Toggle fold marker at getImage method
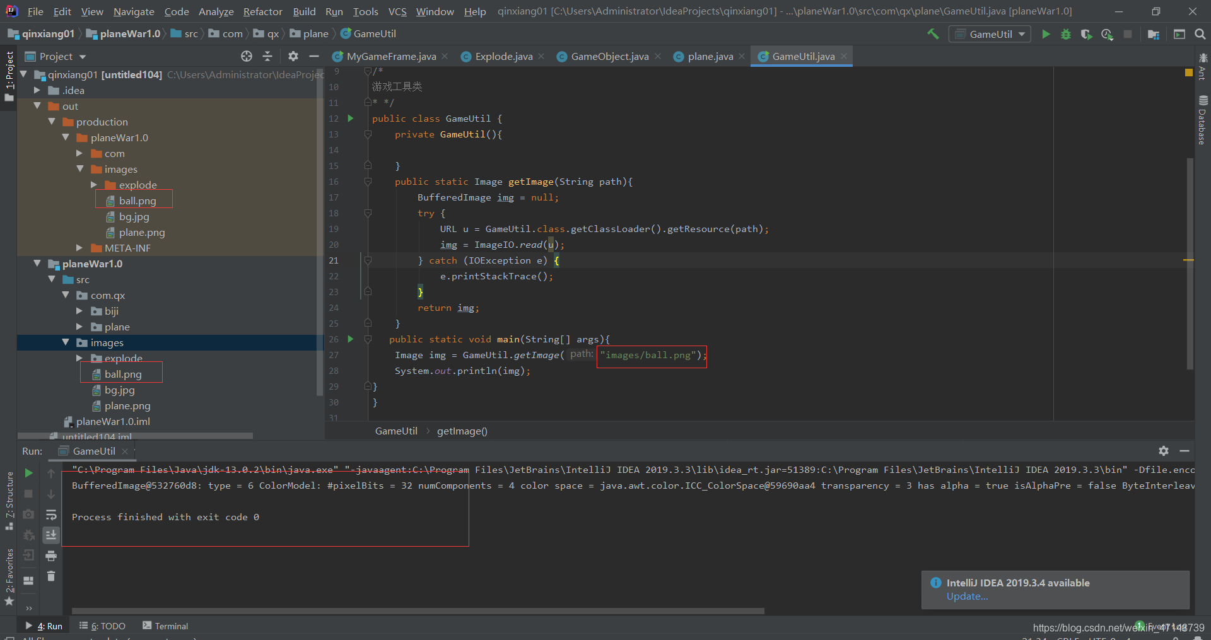This screenshot has height=640, width=1211. (368, 182)
